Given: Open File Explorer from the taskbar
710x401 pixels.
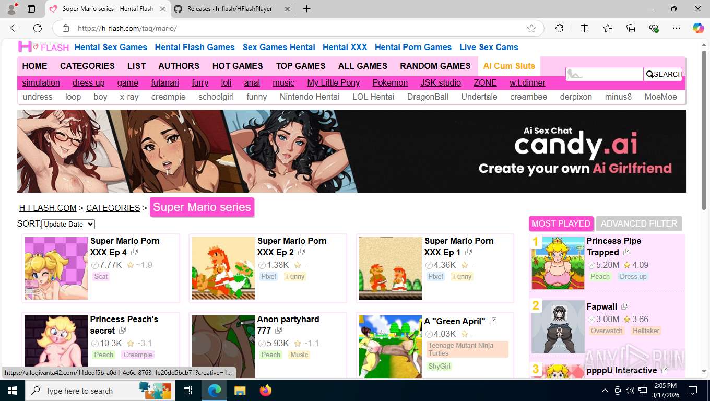Looking at the screenshot, I should 240,391.
